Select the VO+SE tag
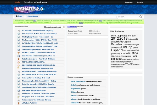Screen dimensions: 157x105 [x=129, y=64]
